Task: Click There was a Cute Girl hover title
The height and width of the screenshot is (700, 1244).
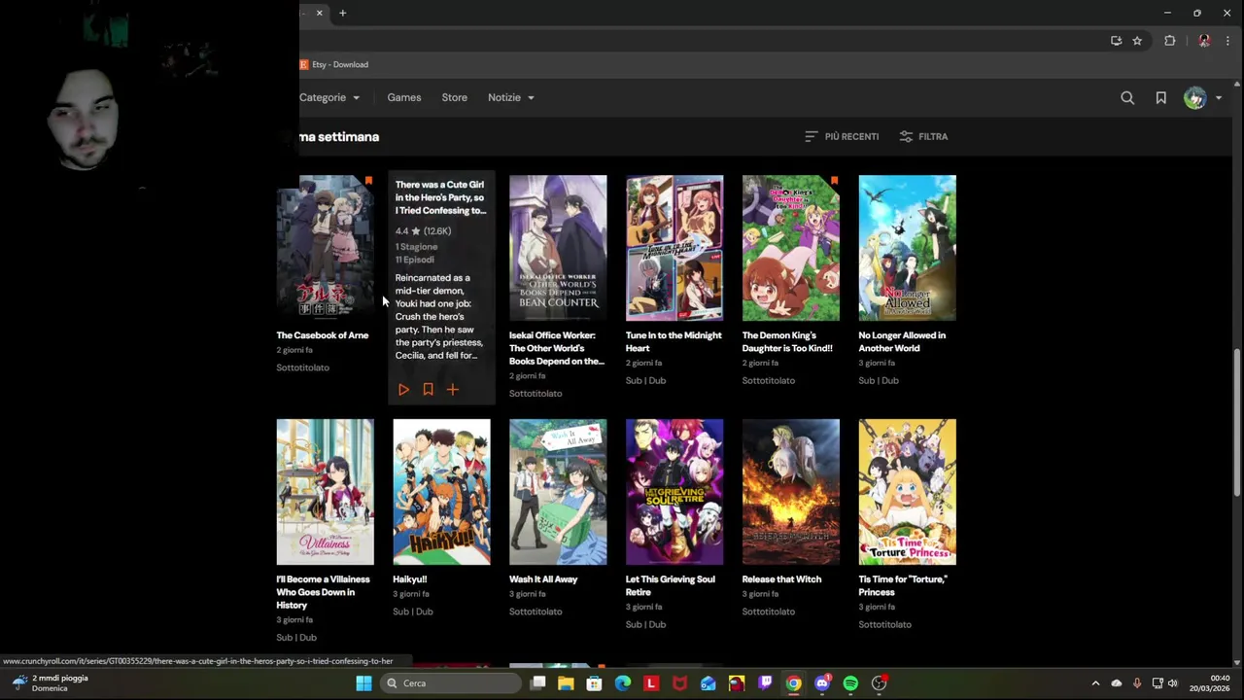Action: (x=440, y=197)
